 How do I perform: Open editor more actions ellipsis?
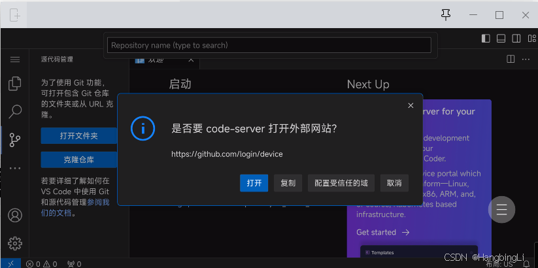click(526, 59)
